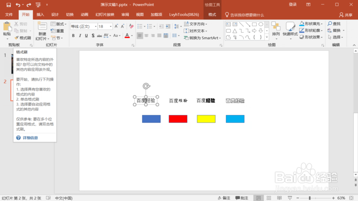Toggle align right paragraph
The width and height of the screenshot is (358, 201).
click(x=153, y=35)
